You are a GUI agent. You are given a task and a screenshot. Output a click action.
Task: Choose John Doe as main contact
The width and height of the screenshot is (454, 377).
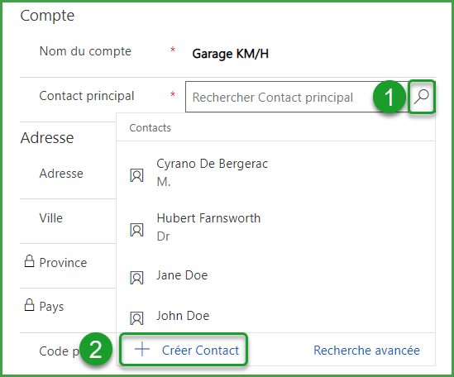(x=275, y=316)
